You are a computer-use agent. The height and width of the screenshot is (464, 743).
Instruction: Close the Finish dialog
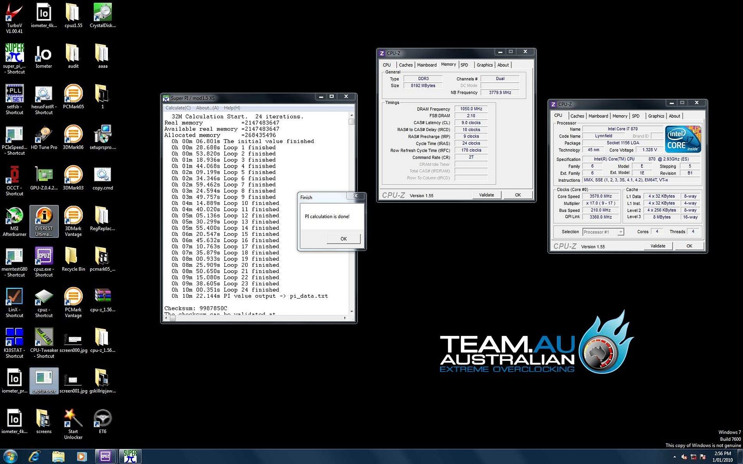click(x=356, y=196)
